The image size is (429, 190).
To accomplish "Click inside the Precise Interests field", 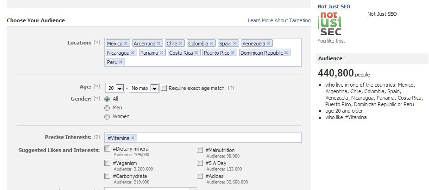I will tap(218, 138).
